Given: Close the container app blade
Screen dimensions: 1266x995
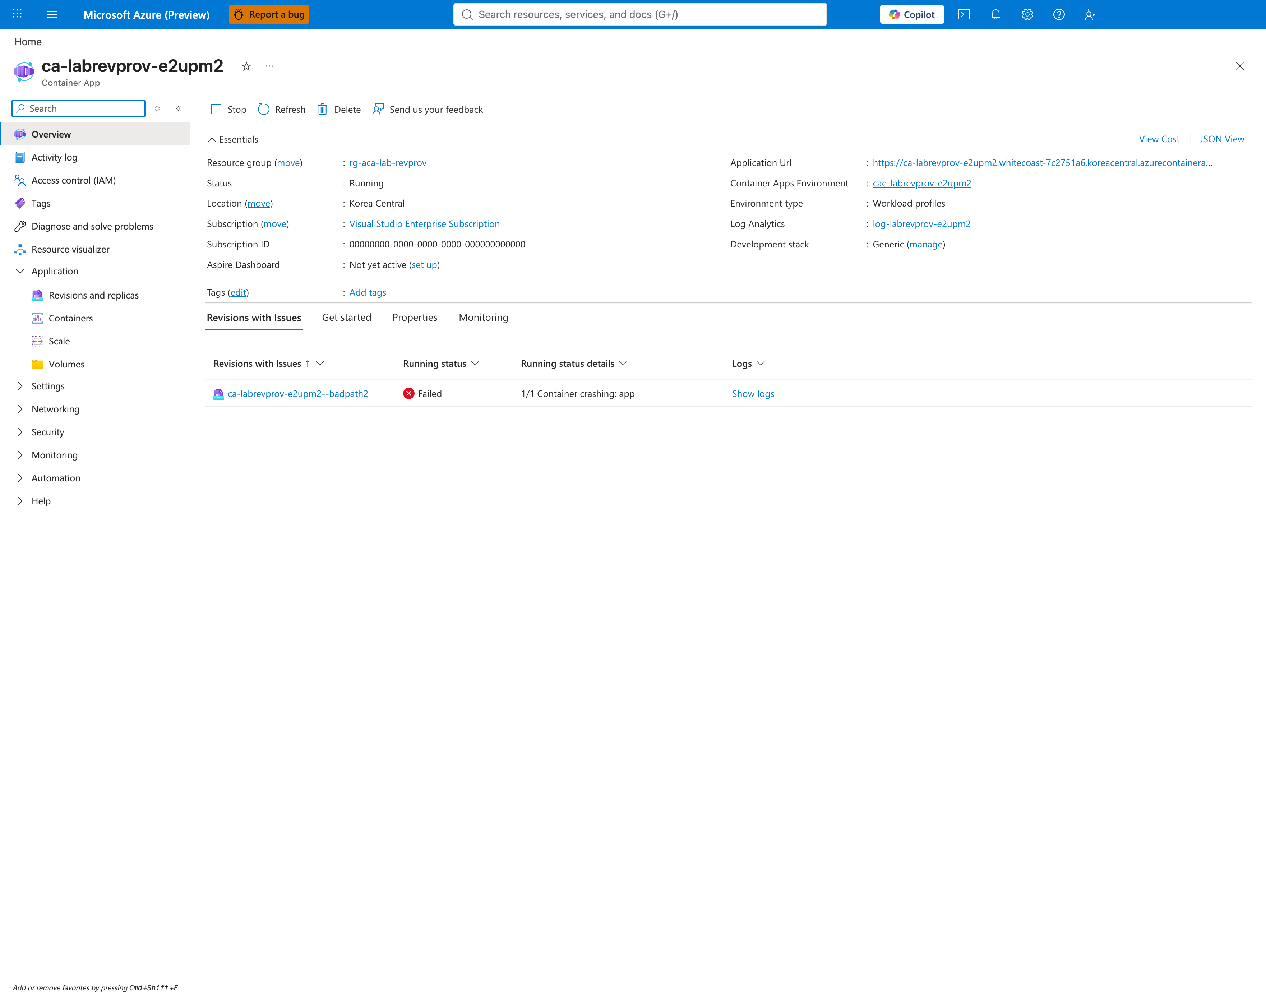Looking at the screenshot, I should [x=1240, y=66].
